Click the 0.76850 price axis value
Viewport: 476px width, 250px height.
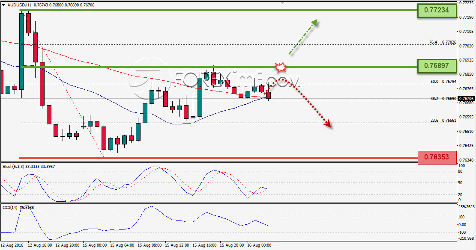467,74
